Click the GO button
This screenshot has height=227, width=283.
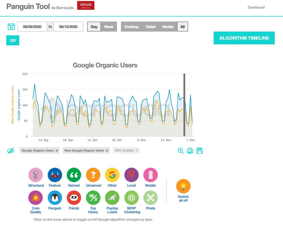(x=13, y=40)
